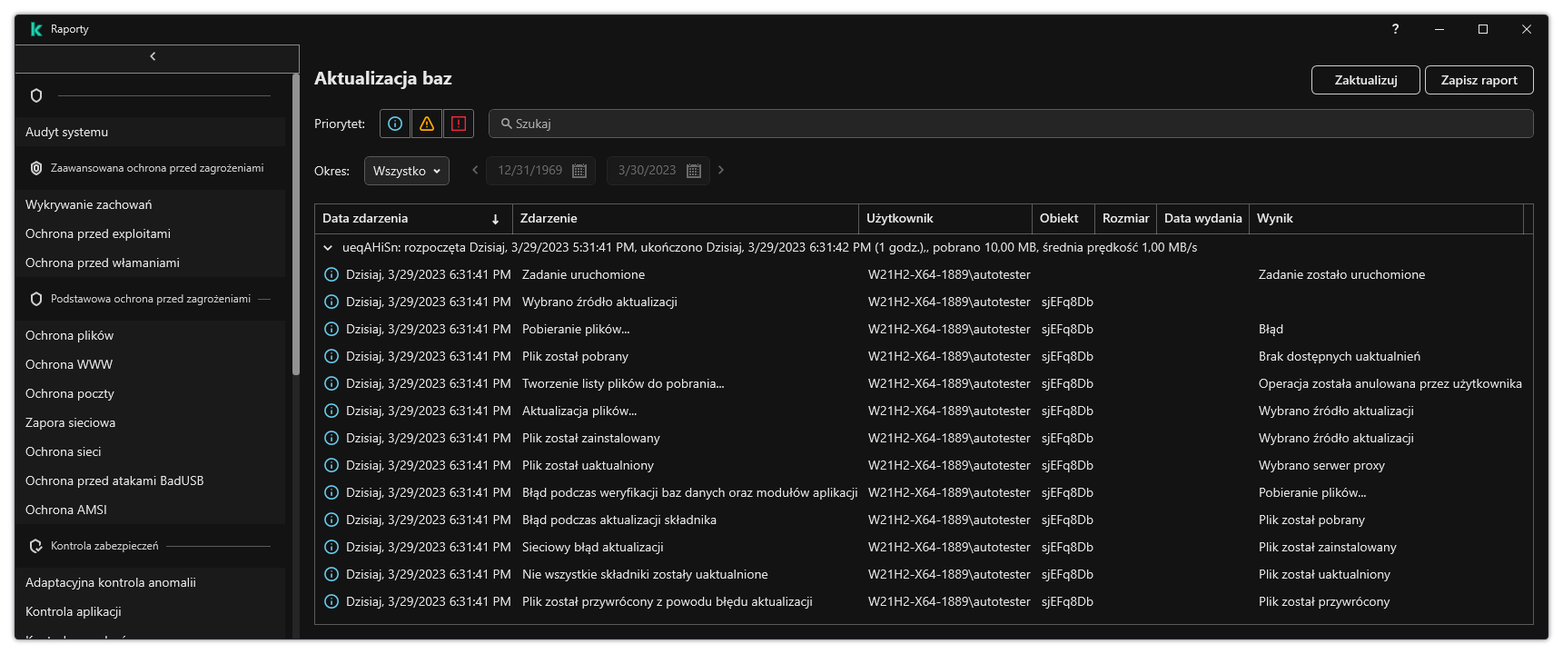Click the Zapisz raport button
1563x654 pixels.
pos(1479,80)
